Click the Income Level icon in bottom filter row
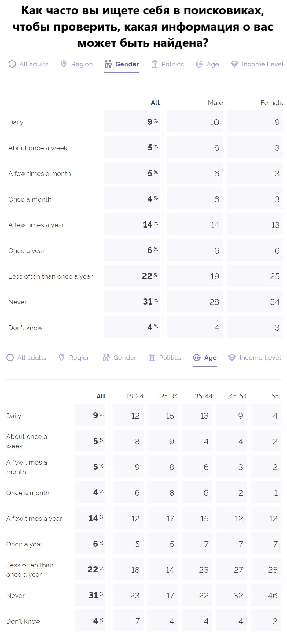 click(x=232, y=358)
